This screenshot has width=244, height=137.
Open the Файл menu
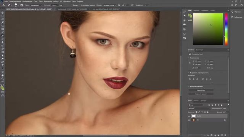click(6, 1)
